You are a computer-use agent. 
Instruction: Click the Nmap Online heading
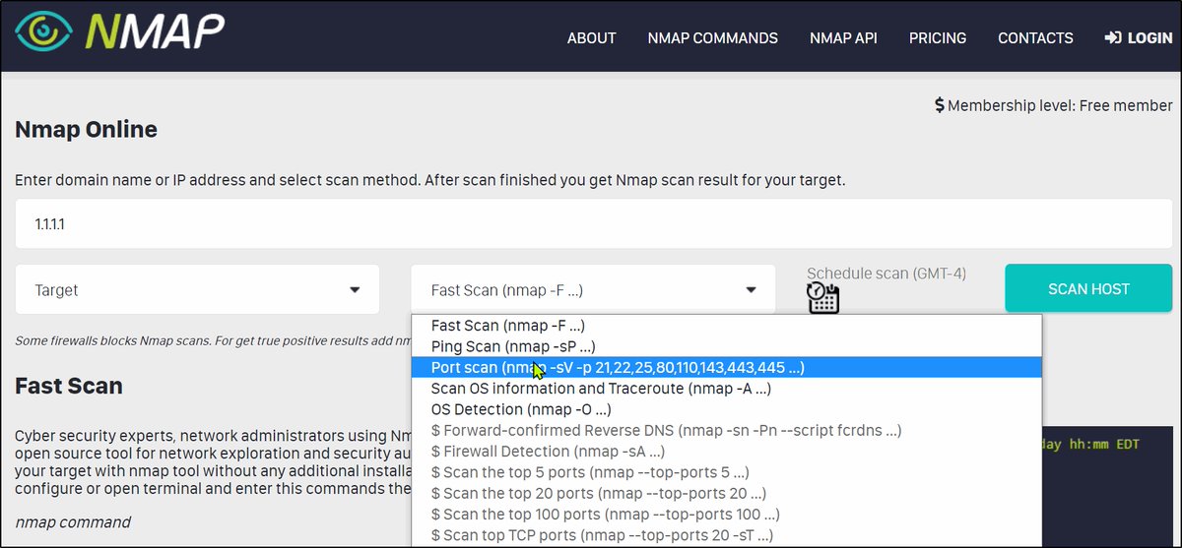[x=86, y=129]
